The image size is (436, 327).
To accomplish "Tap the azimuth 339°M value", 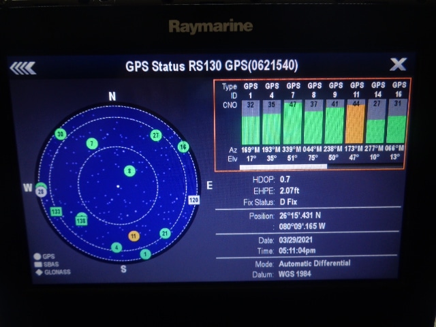I will pos(292,149).
